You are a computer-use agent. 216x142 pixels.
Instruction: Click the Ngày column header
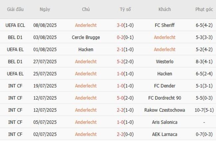pos(45,9)
